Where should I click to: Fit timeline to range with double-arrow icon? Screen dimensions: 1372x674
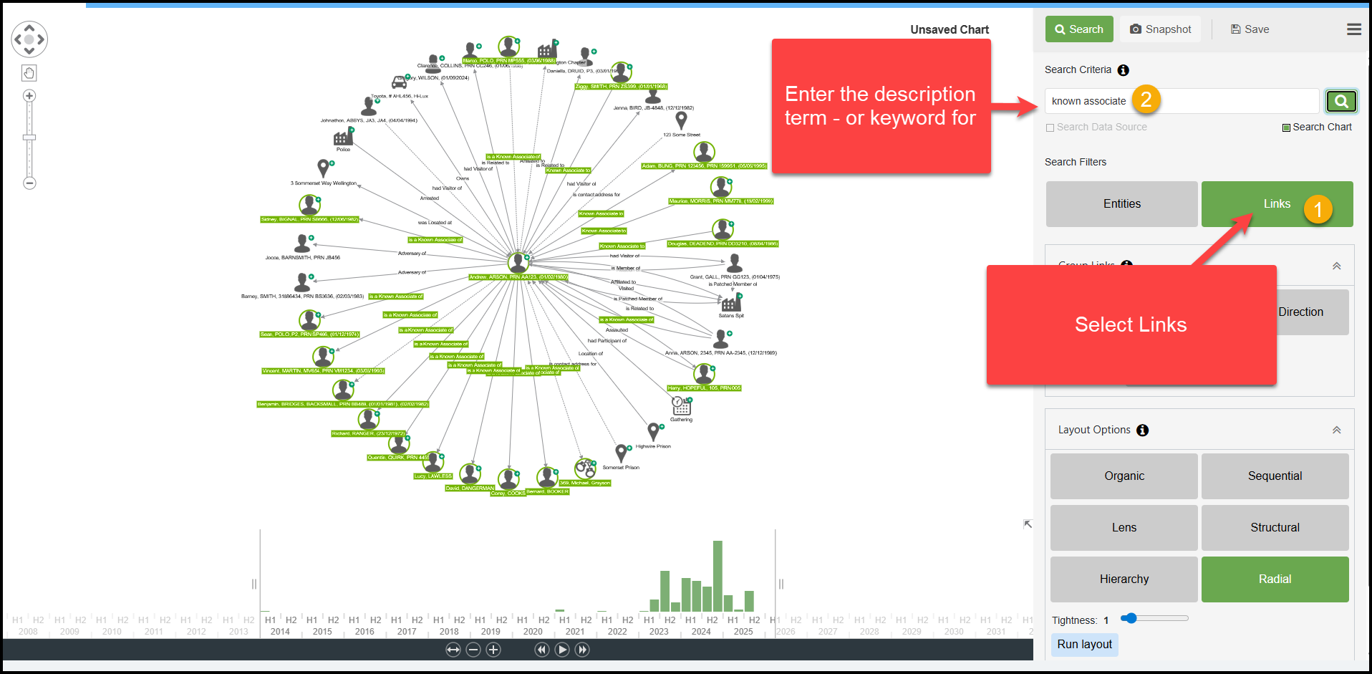[453, 650]
